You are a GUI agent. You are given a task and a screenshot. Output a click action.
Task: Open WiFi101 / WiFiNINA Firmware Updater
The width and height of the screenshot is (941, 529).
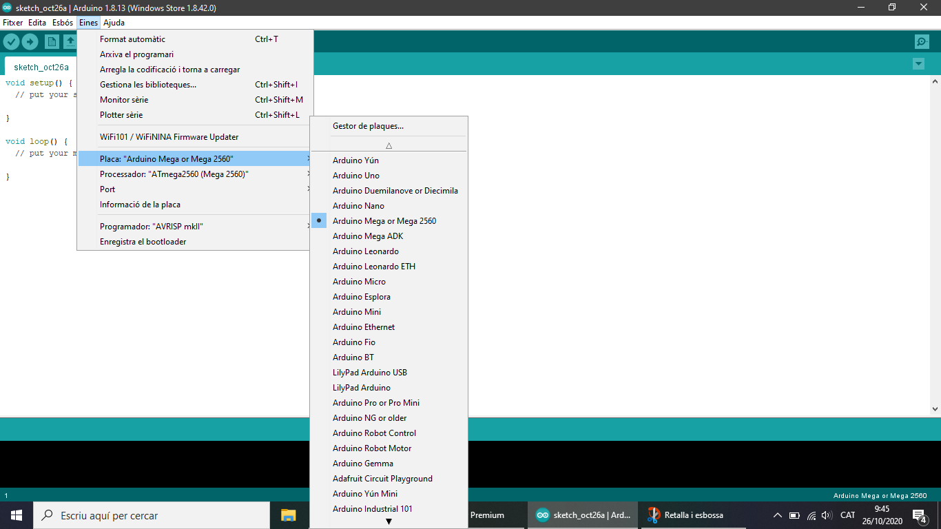coord(195,137)
